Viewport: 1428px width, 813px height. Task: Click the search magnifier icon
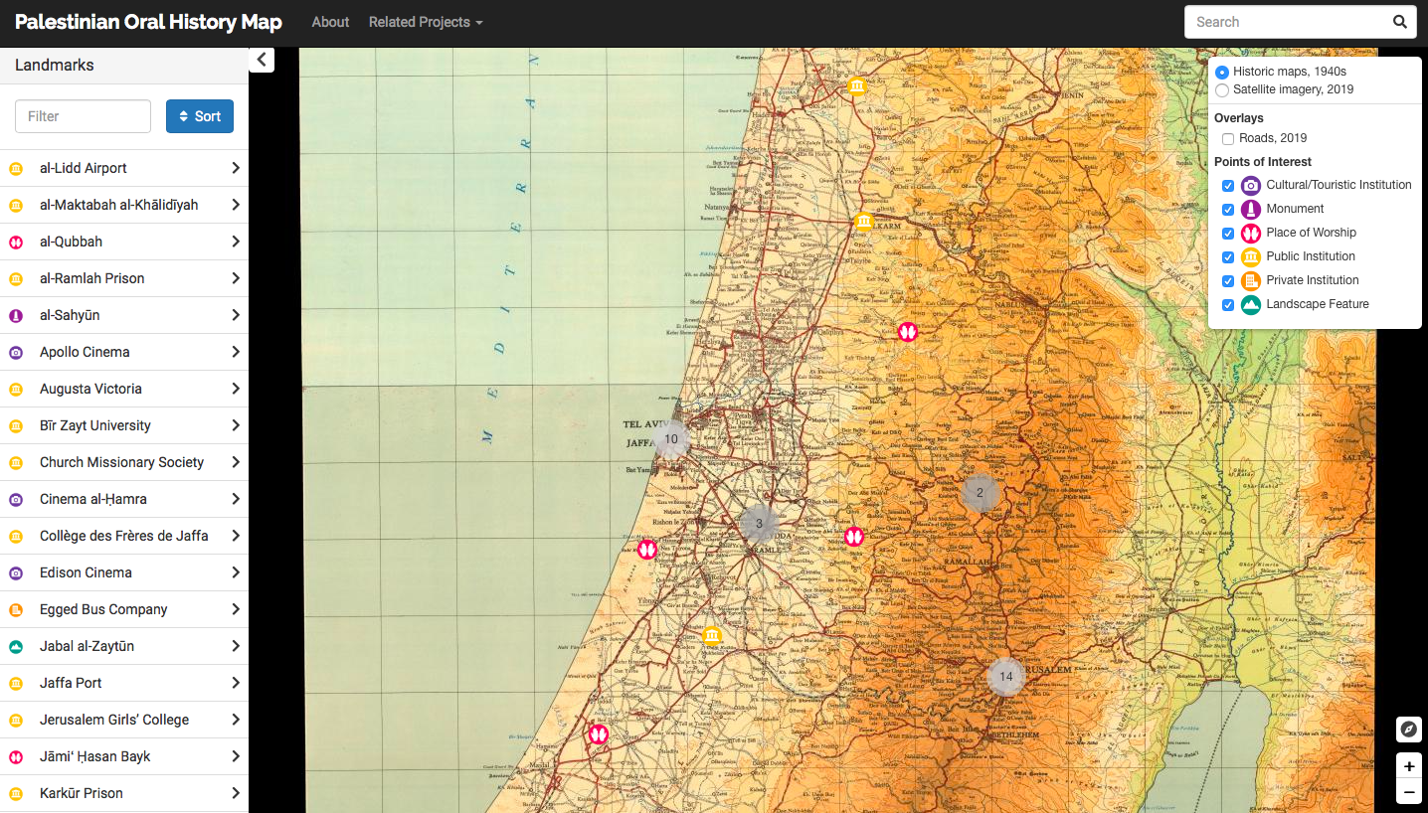(x=1399, y=22)
